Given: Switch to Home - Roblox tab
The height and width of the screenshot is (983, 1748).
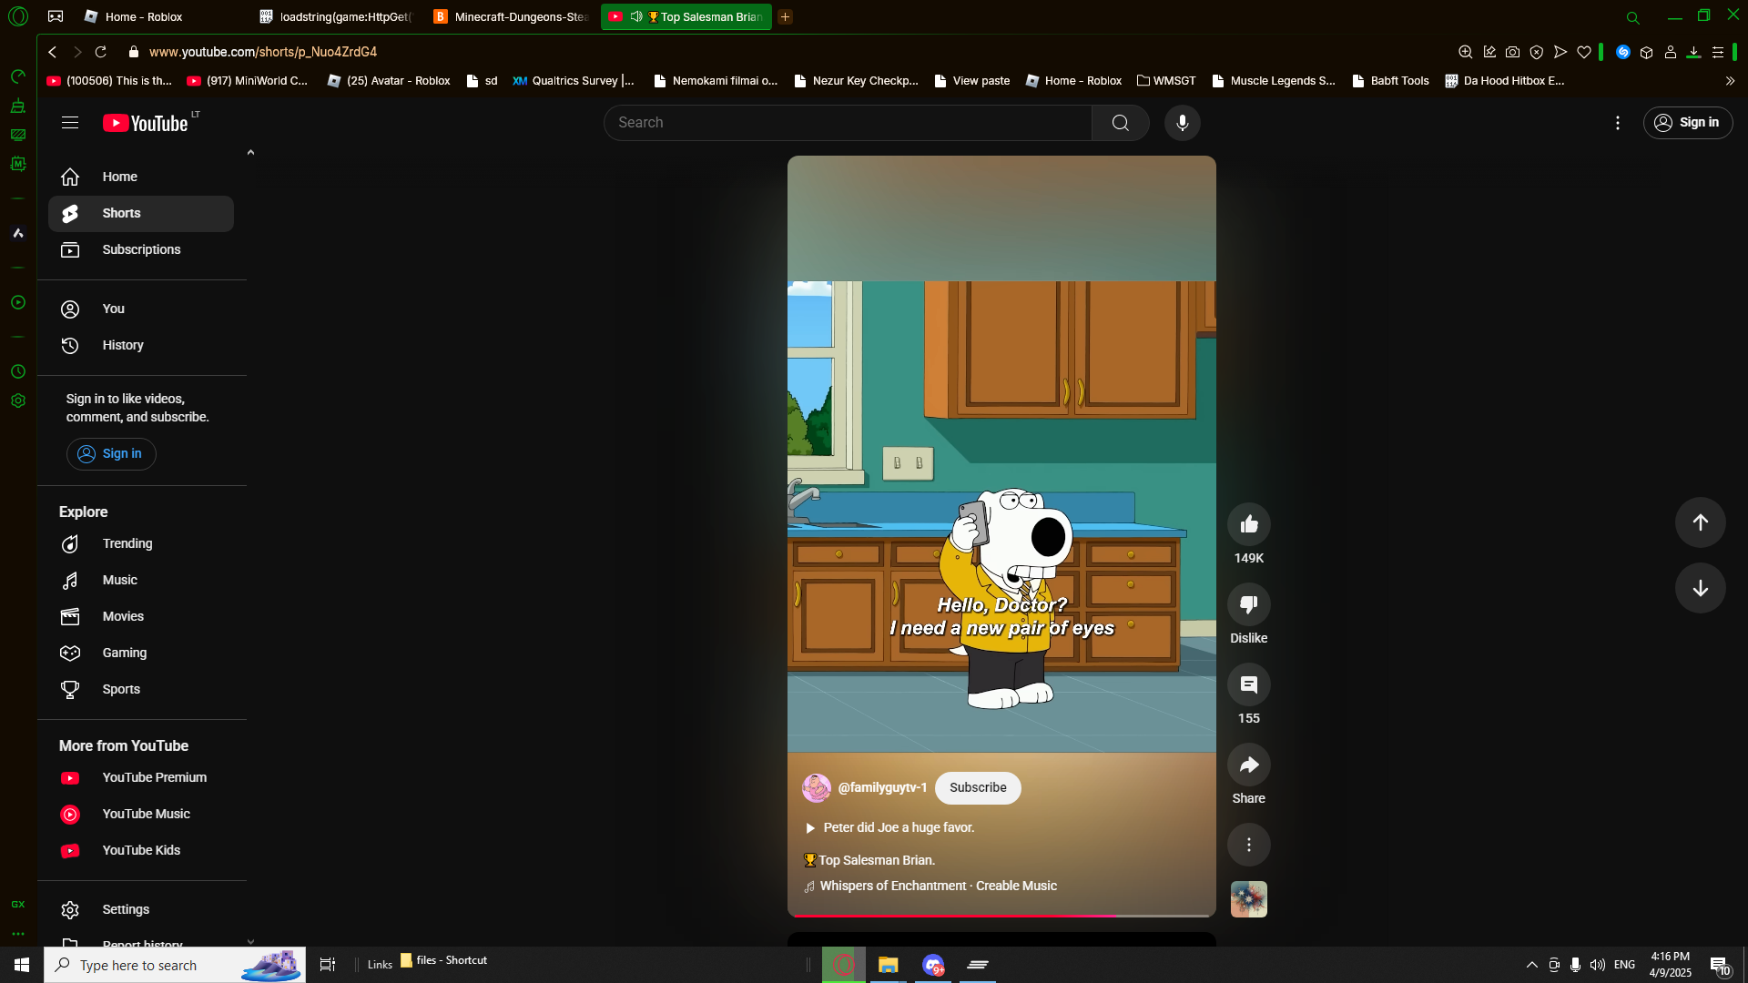Looking at the screenshot, I should 144,16.
